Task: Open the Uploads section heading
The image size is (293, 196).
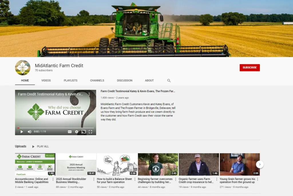Action: click(21, 146)
